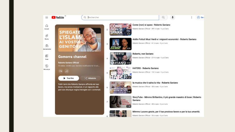The width and height of the screenshot is (235, 132).
Task: Open the hamburger guide menu
Action: pyautogui.click(x=46, y=17)
